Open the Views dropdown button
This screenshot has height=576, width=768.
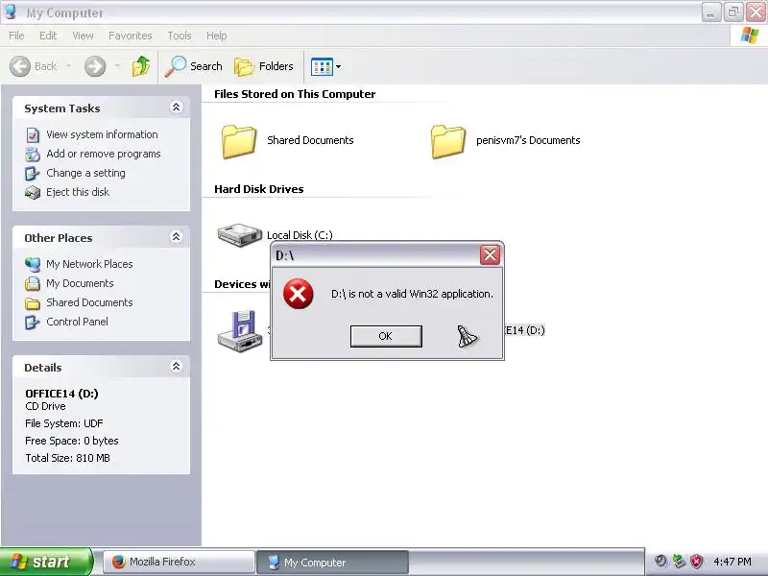325,66
